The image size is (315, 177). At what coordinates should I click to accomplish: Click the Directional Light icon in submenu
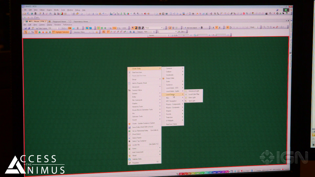[x=186, y=91]
